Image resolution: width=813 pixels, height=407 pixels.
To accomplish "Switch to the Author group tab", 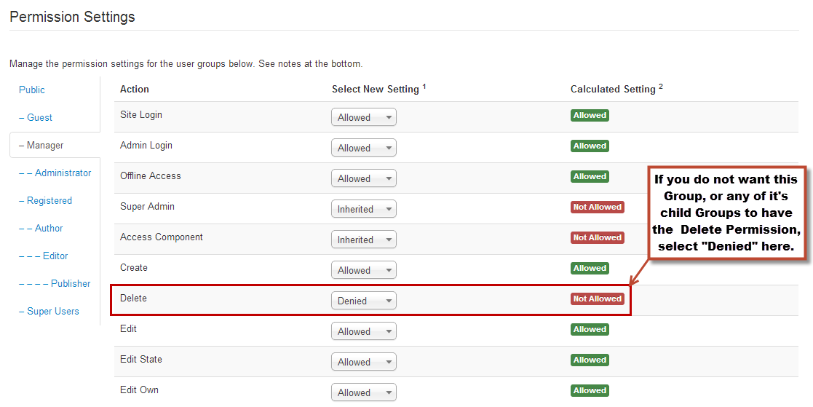I will pyautogui.click(x=41, y=228).
